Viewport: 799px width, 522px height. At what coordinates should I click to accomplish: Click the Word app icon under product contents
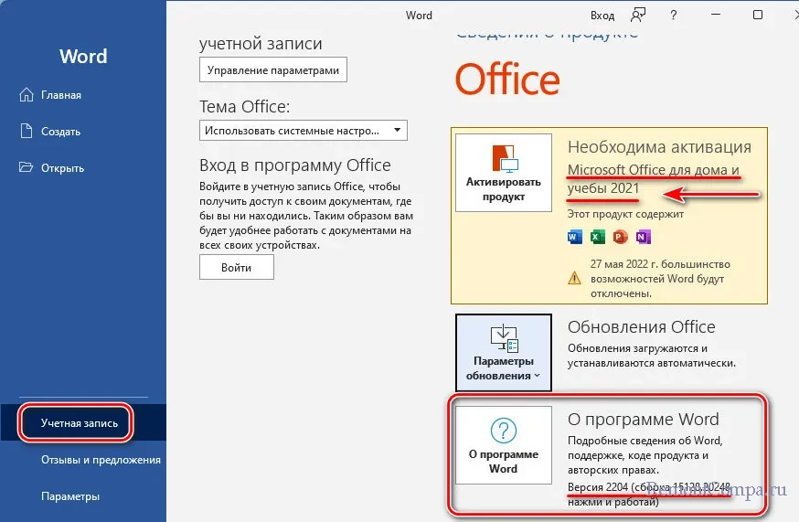[575, 237]
